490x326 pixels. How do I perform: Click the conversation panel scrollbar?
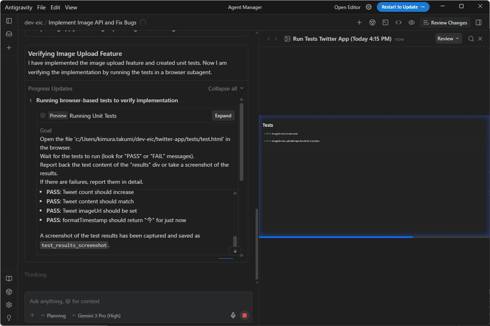[x=256, y=244]
